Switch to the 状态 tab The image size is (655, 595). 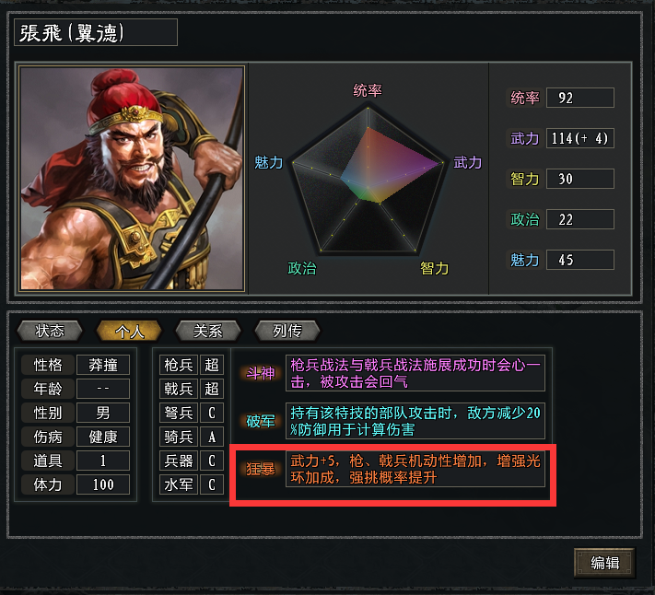coord(50,331)
